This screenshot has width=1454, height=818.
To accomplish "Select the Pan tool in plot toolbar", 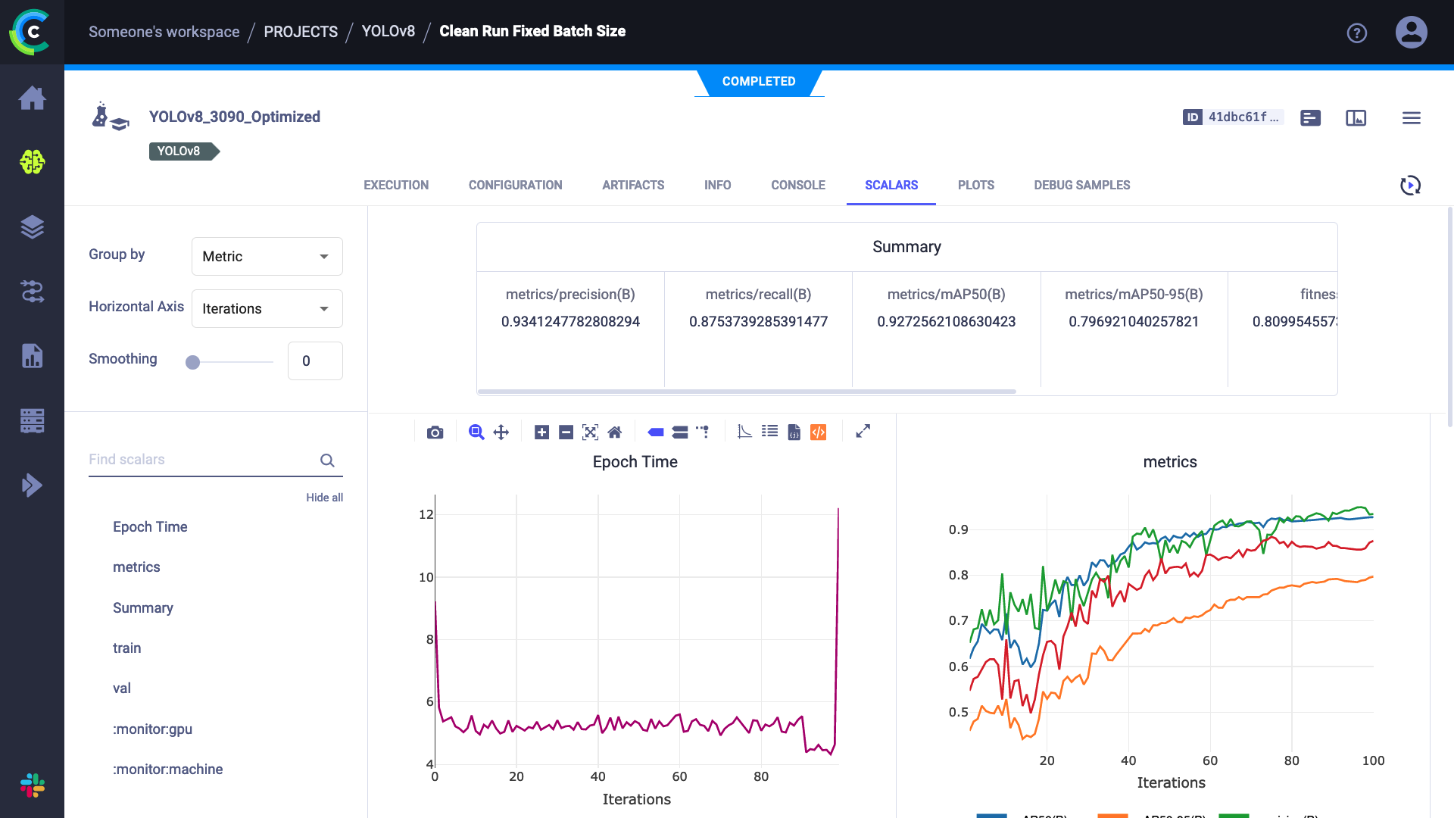I will (x=501, y=432).
